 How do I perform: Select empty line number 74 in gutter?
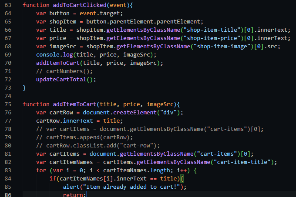point(8,96)
